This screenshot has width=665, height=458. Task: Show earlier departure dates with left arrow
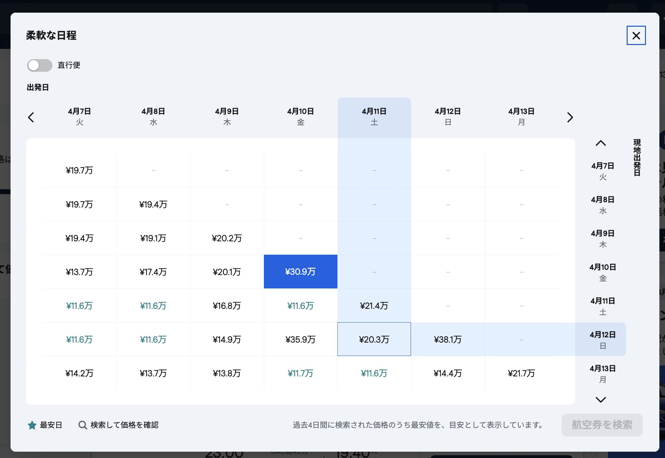pos(31,117)
